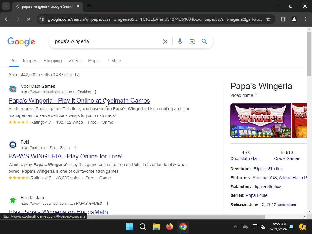Click the browser forward arrow
Viewport: 312px width, 234px height.
pos(17,19)
